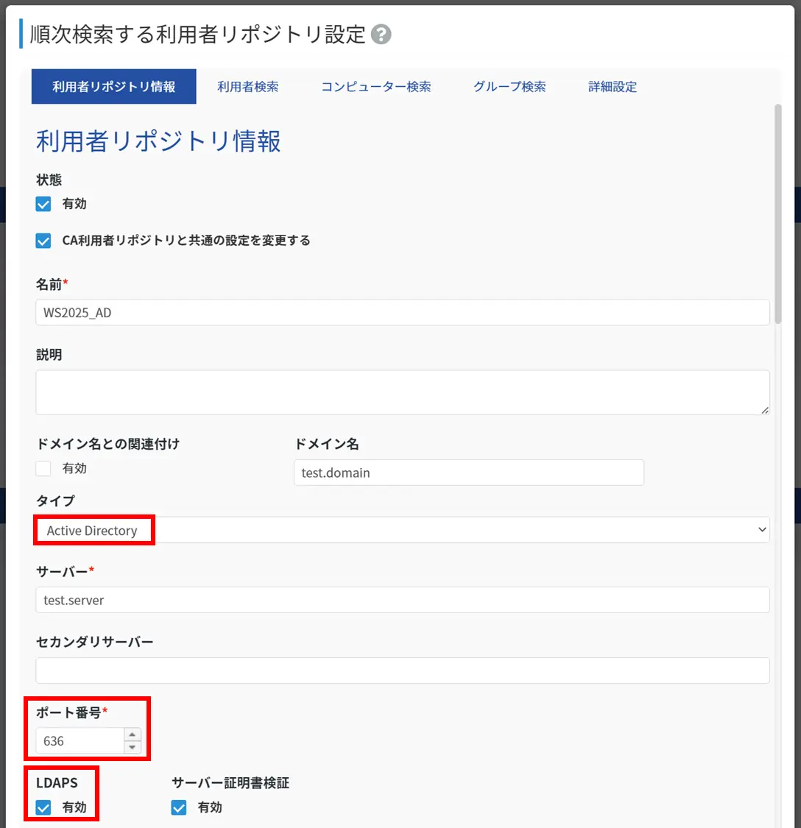The height and width of the screenshot is (828, 801).
Task: Switch to the 利用者リポジトリ情報 tab
Action: tap(113, 87)
